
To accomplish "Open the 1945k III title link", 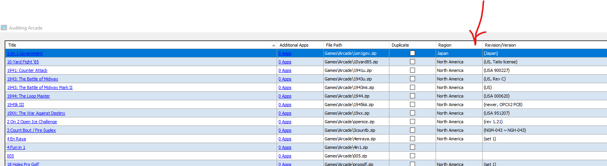I will pos(16,105).
